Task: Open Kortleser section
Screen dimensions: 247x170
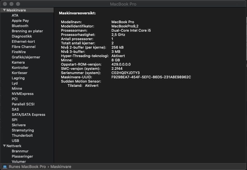Action: [20, 73]
